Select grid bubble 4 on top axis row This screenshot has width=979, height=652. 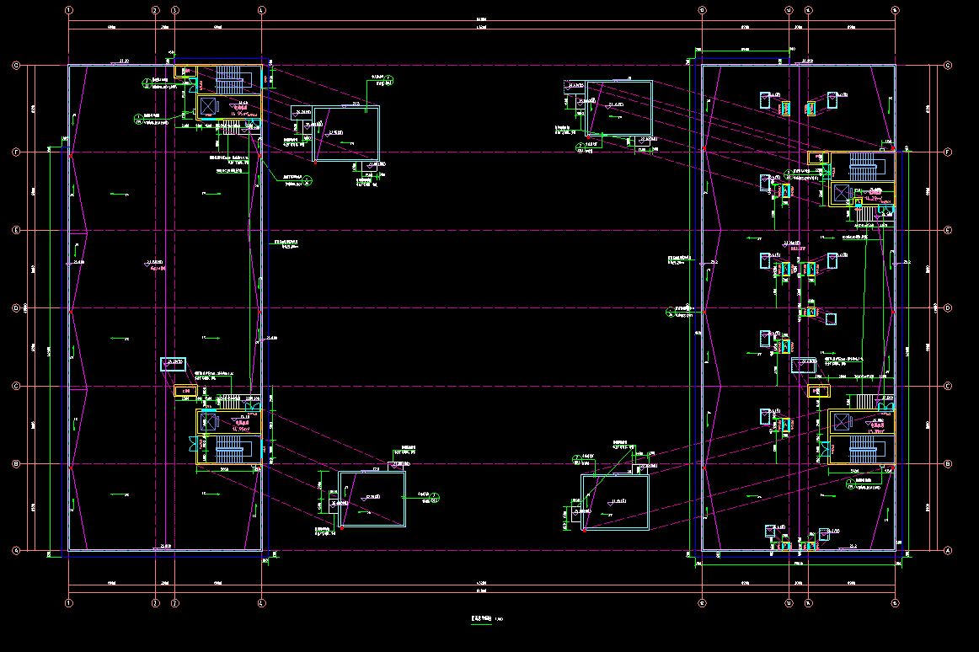click(x=261, y=11)
